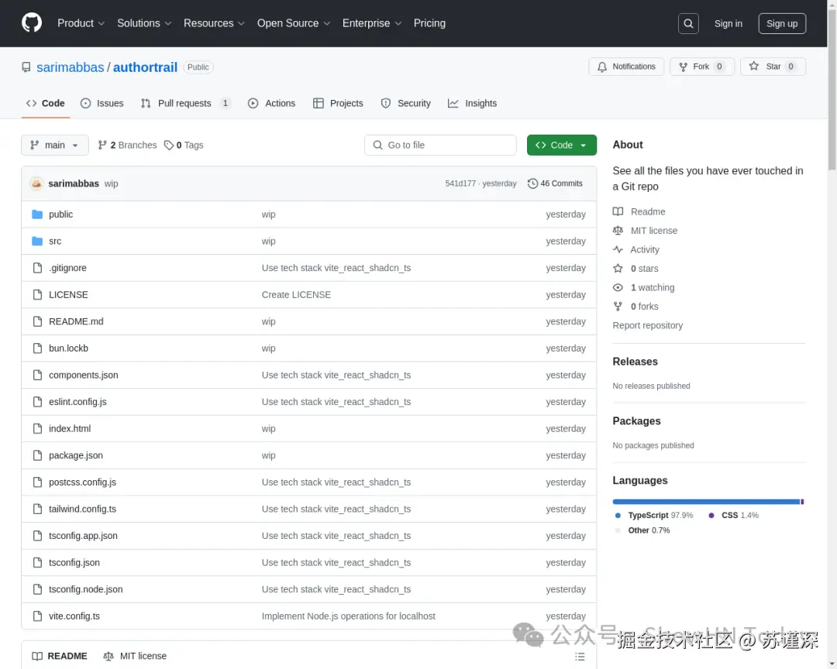837x669 pixels.
Task: Click the Go to file search field
Action: pyautogui.click(x=440, y=145)
